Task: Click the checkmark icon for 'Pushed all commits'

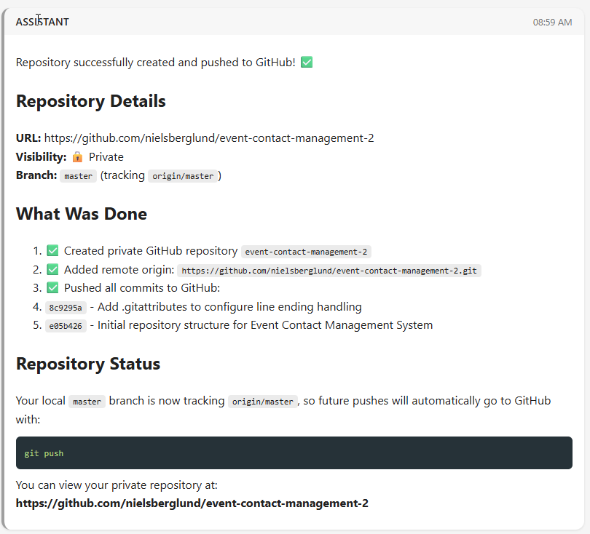Action: coord(52,288)
